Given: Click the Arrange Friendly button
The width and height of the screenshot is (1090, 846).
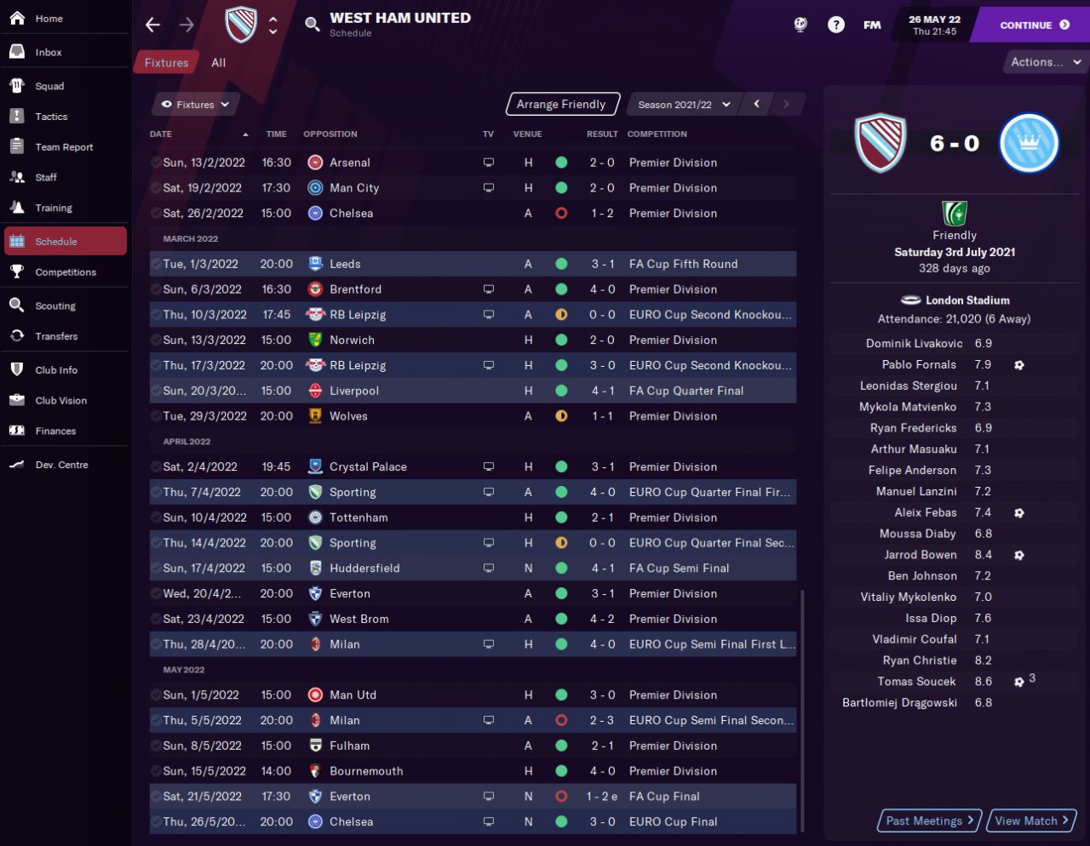Looking at the screenshot, I should (561, 105).
